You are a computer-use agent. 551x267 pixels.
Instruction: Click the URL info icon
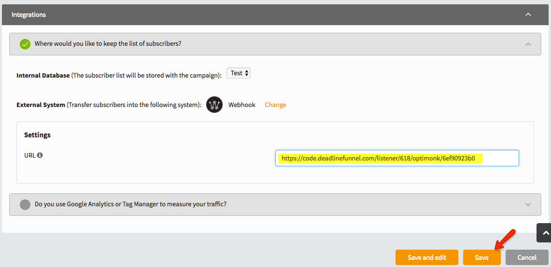point(40,155)
